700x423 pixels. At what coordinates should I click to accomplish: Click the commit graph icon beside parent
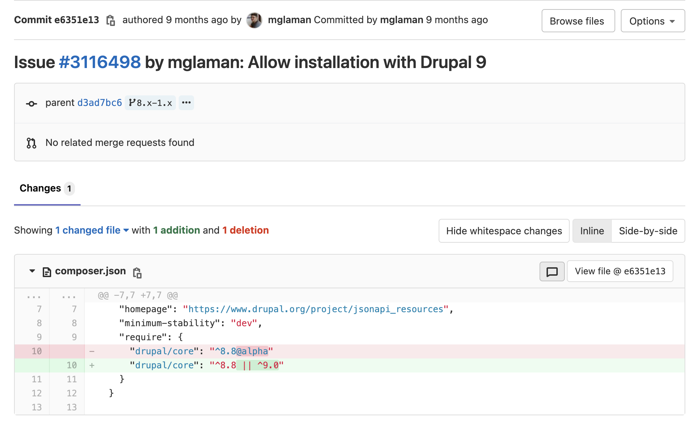point(32,103)
